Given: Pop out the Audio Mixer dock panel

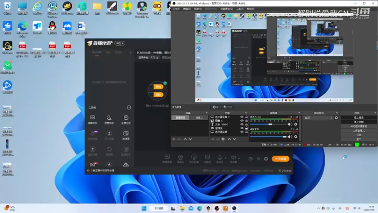Looking at the screenshot, I should pos(299,113).
